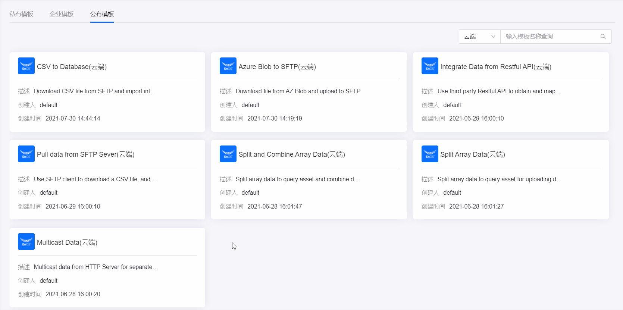
Task: Expand the dropdown chevron beside 云端
Action: 493,37
